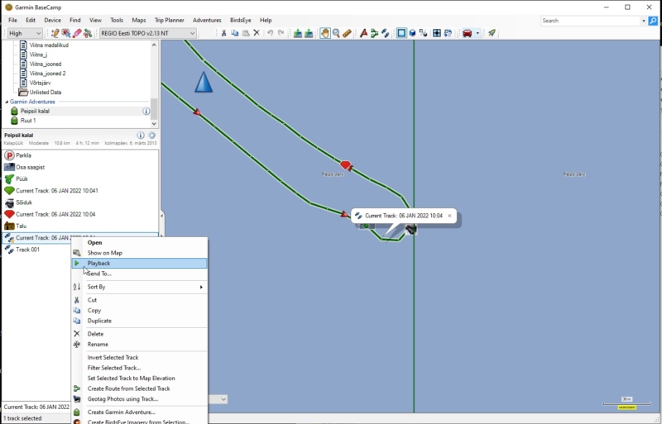Select the red New Waypoint flag tool
662x424 pixels.
point(363,33)
